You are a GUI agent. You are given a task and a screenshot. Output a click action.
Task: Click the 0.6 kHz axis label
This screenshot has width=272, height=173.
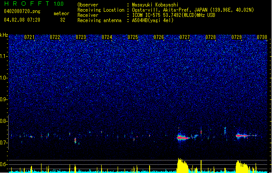click(x=3, y=164)
